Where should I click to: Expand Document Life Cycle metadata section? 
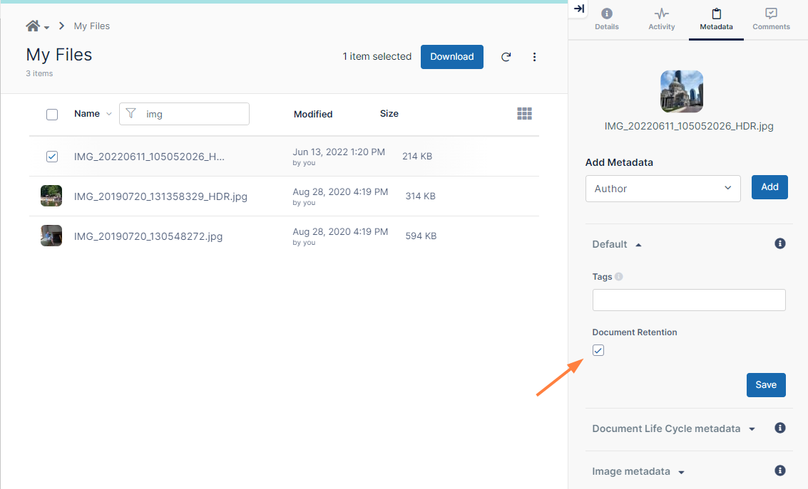click(673, 428)
